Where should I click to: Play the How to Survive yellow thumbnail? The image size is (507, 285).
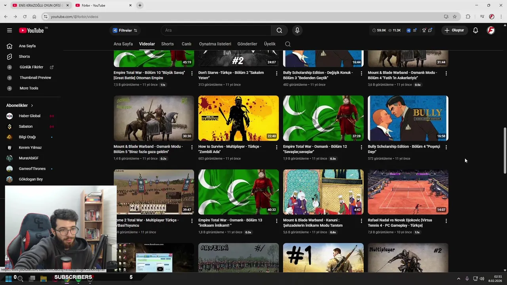pyautogui.click(x=238, y=118)
